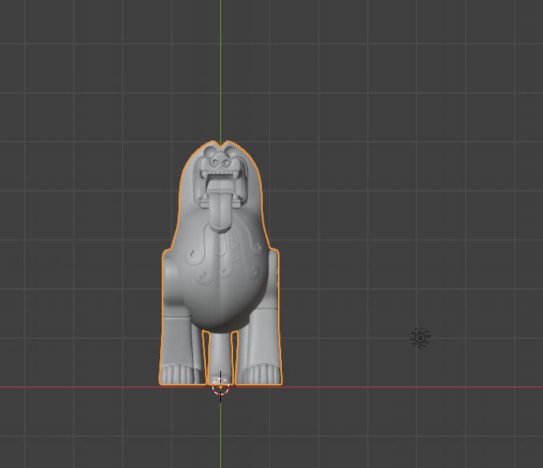Select the point light object in viewport
Image resolution: width=543 pixels, height=468 pixels.
(x=420, y=337)
